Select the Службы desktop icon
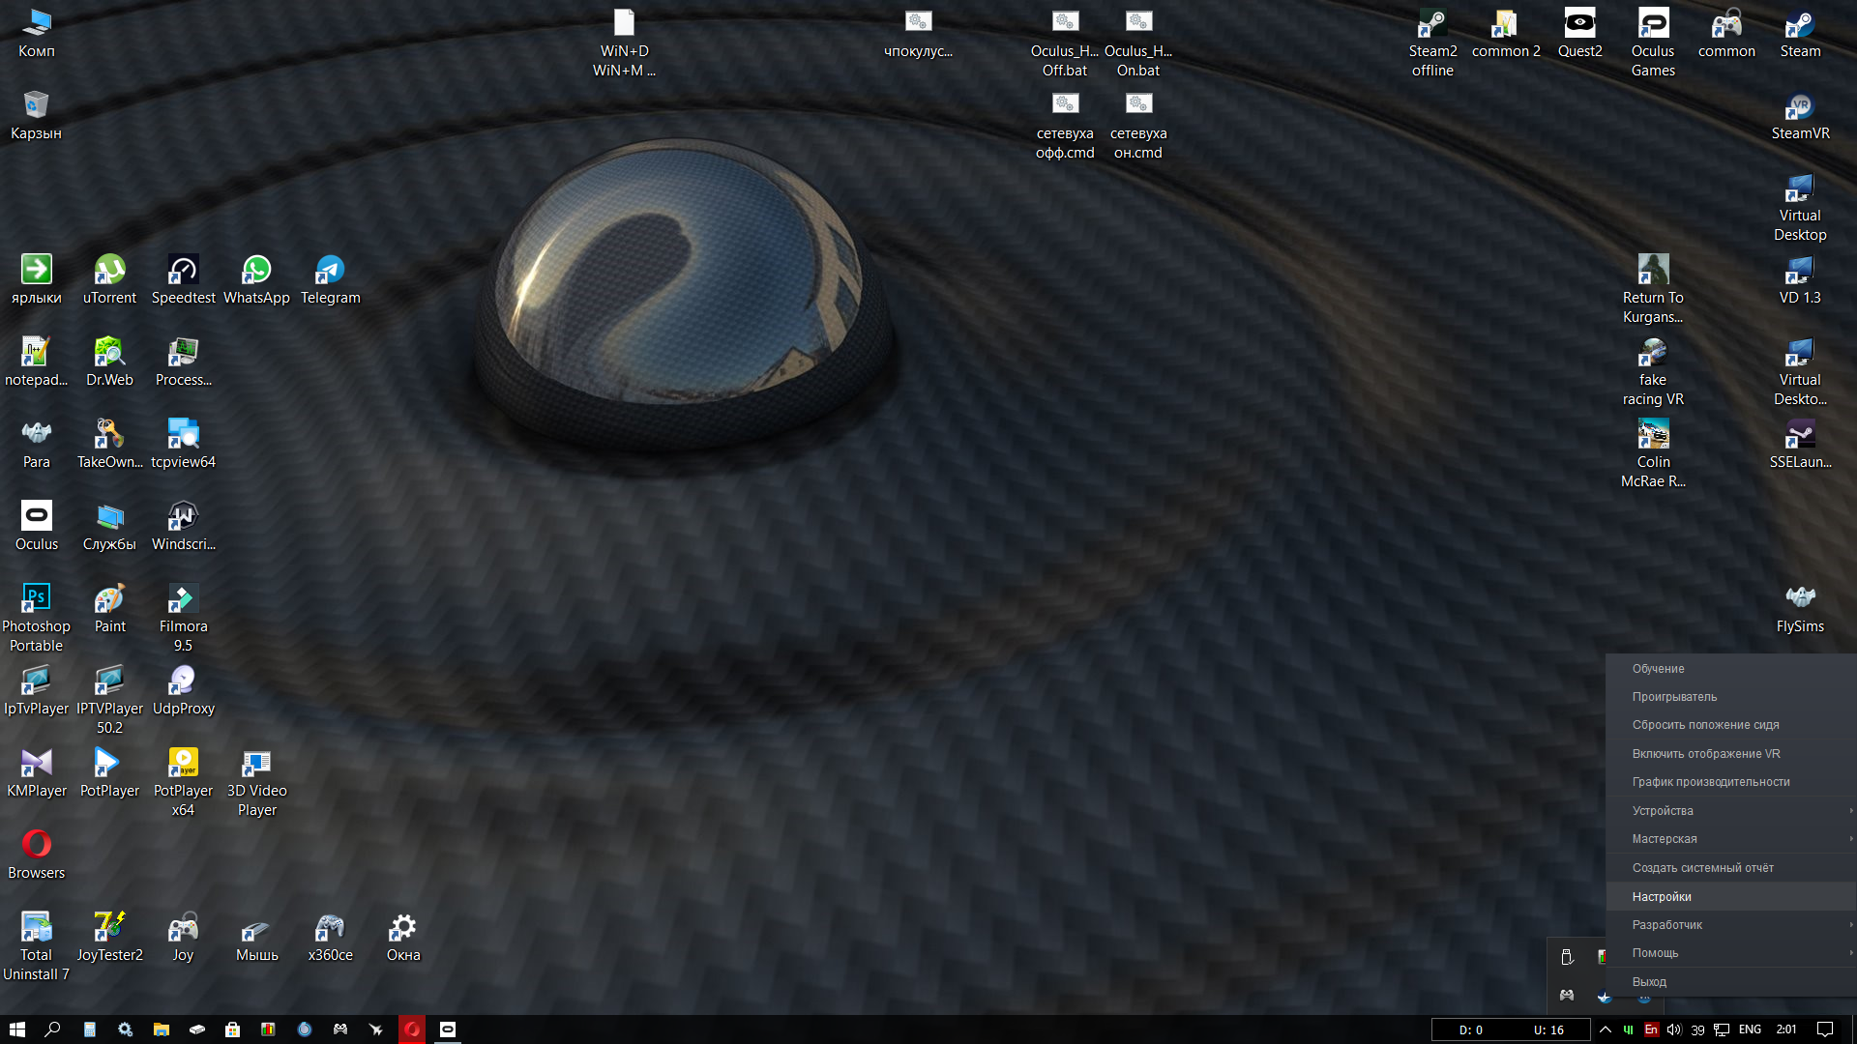This screenshot has width=1857, height=1044. [109, 526]
